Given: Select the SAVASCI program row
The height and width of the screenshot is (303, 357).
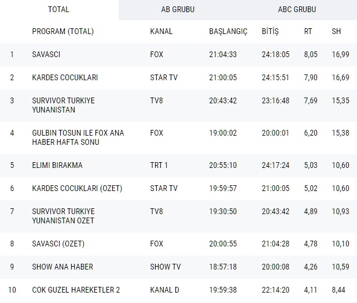Looking at the screenshot, I should click(46, 54).
